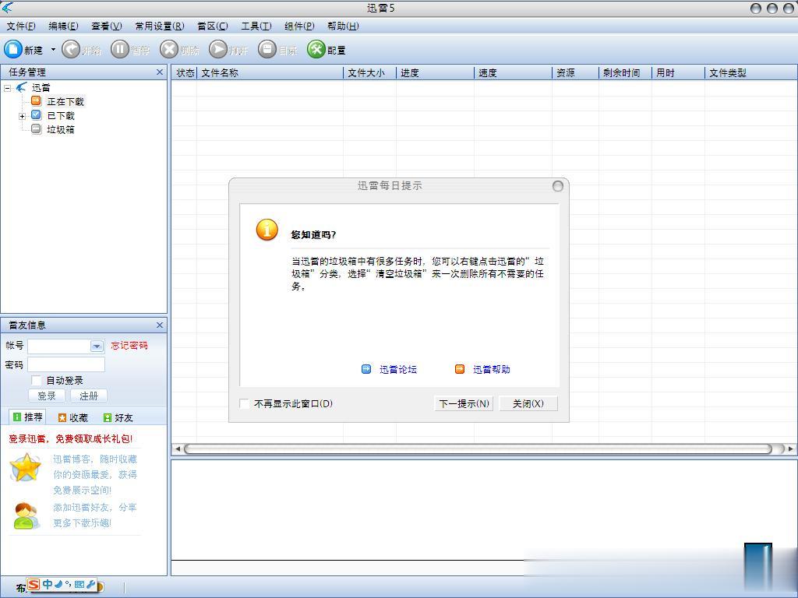Viewport: 798px width, 598px height.
Task: Sort by the 资源 column header
Action: point(576,72)
